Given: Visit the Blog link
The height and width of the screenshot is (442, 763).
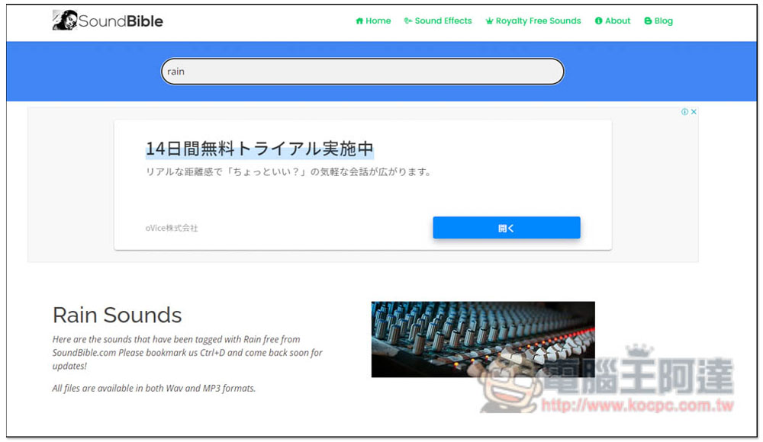Looking at the screenshot, I should click(658, 21).
